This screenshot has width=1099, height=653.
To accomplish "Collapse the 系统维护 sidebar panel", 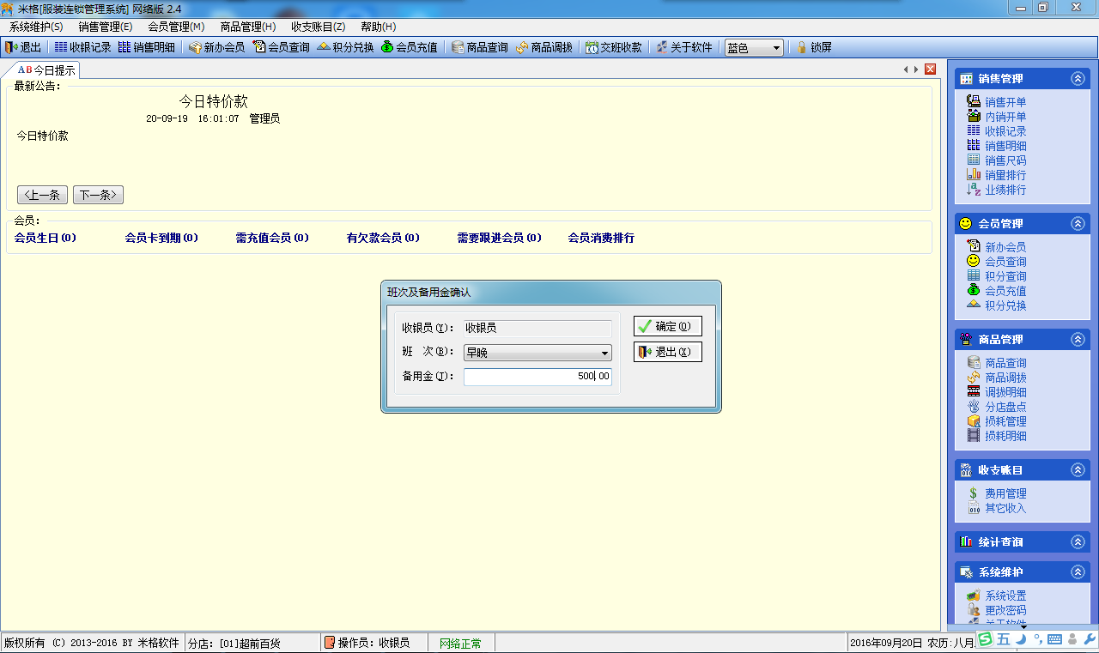I will [x=1078, y=572].
